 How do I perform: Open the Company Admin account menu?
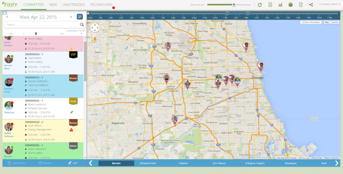coord(329,4)
